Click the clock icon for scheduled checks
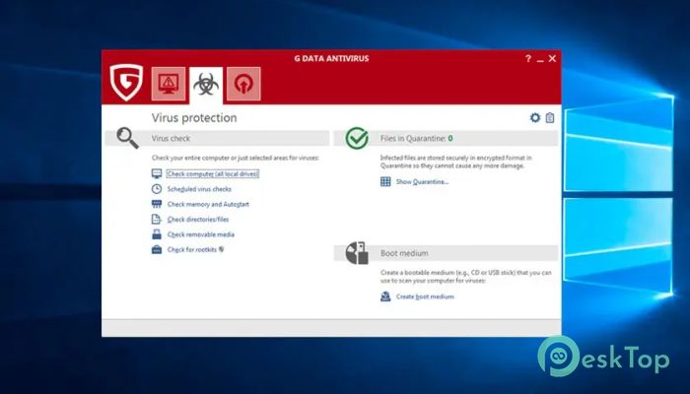 (x=157, y=189)
